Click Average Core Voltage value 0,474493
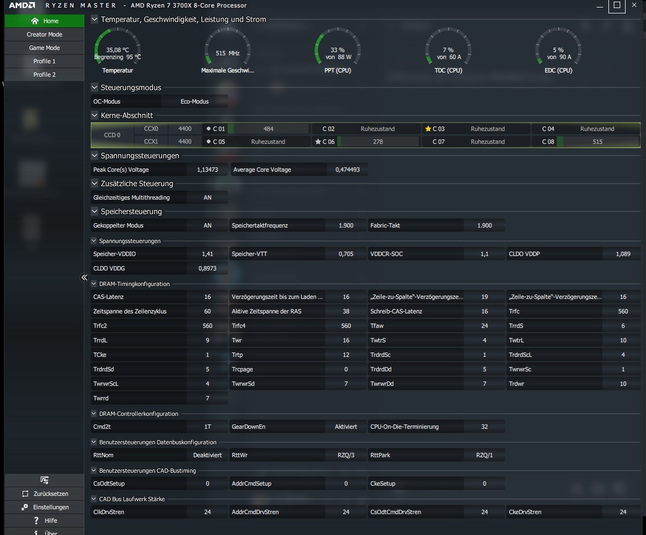 347,170
